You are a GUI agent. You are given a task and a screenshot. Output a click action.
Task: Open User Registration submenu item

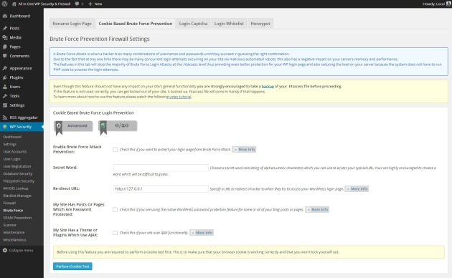(x=17, y=166)
